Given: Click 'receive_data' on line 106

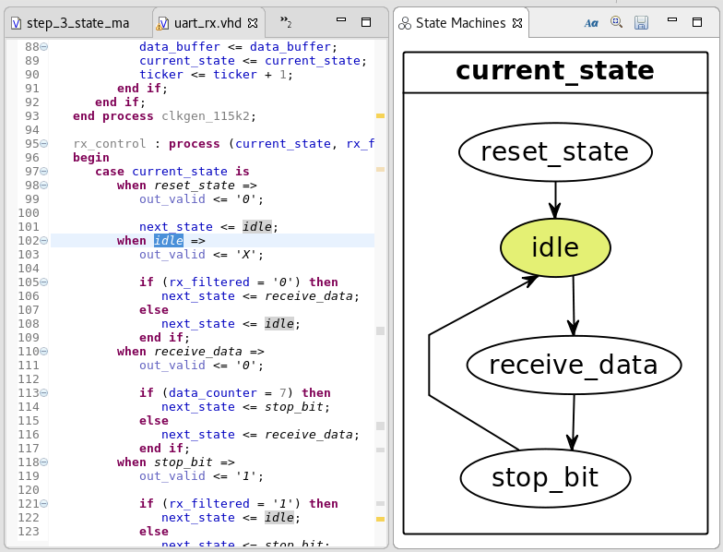Looking at the screenshot, I should pos(308,295).
